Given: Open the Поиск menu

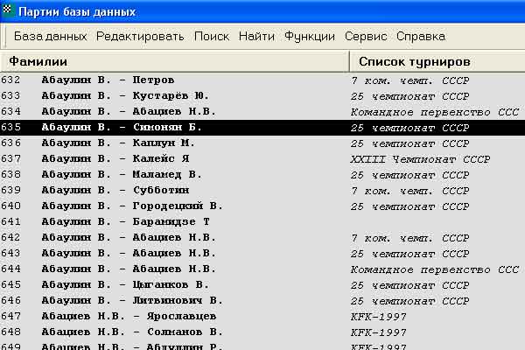Looking at the screenshot, I should tap(212, 36).
